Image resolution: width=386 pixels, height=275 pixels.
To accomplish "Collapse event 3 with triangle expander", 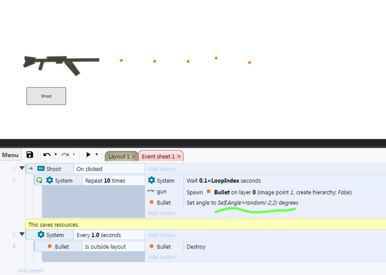I will click(22, 234).
